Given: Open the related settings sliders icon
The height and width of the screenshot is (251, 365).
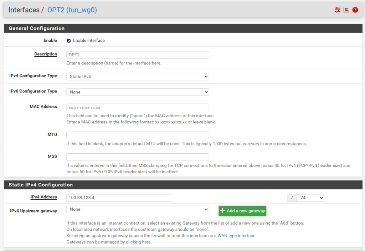Looking at the screenshot, I should [337, 10].
